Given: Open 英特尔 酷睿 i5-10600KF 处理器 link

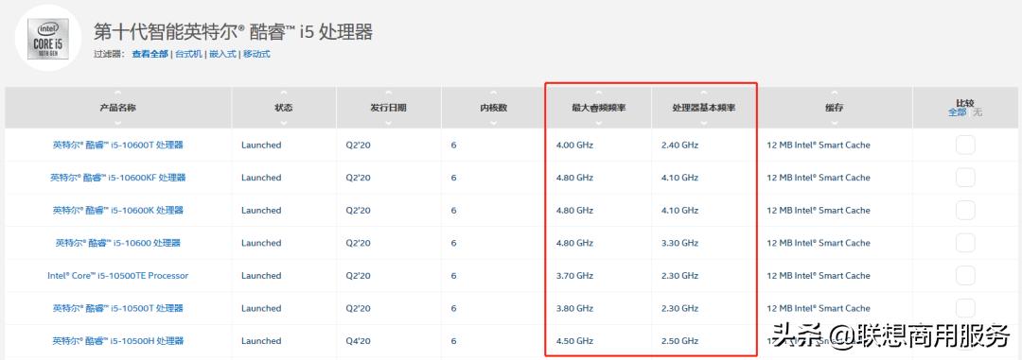Looking at the screenshot, I should 118,177.
